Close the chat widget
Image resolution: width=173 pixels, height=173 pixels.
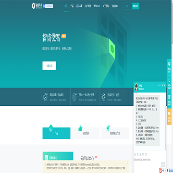pyautogui.click(x=164, y=86)
